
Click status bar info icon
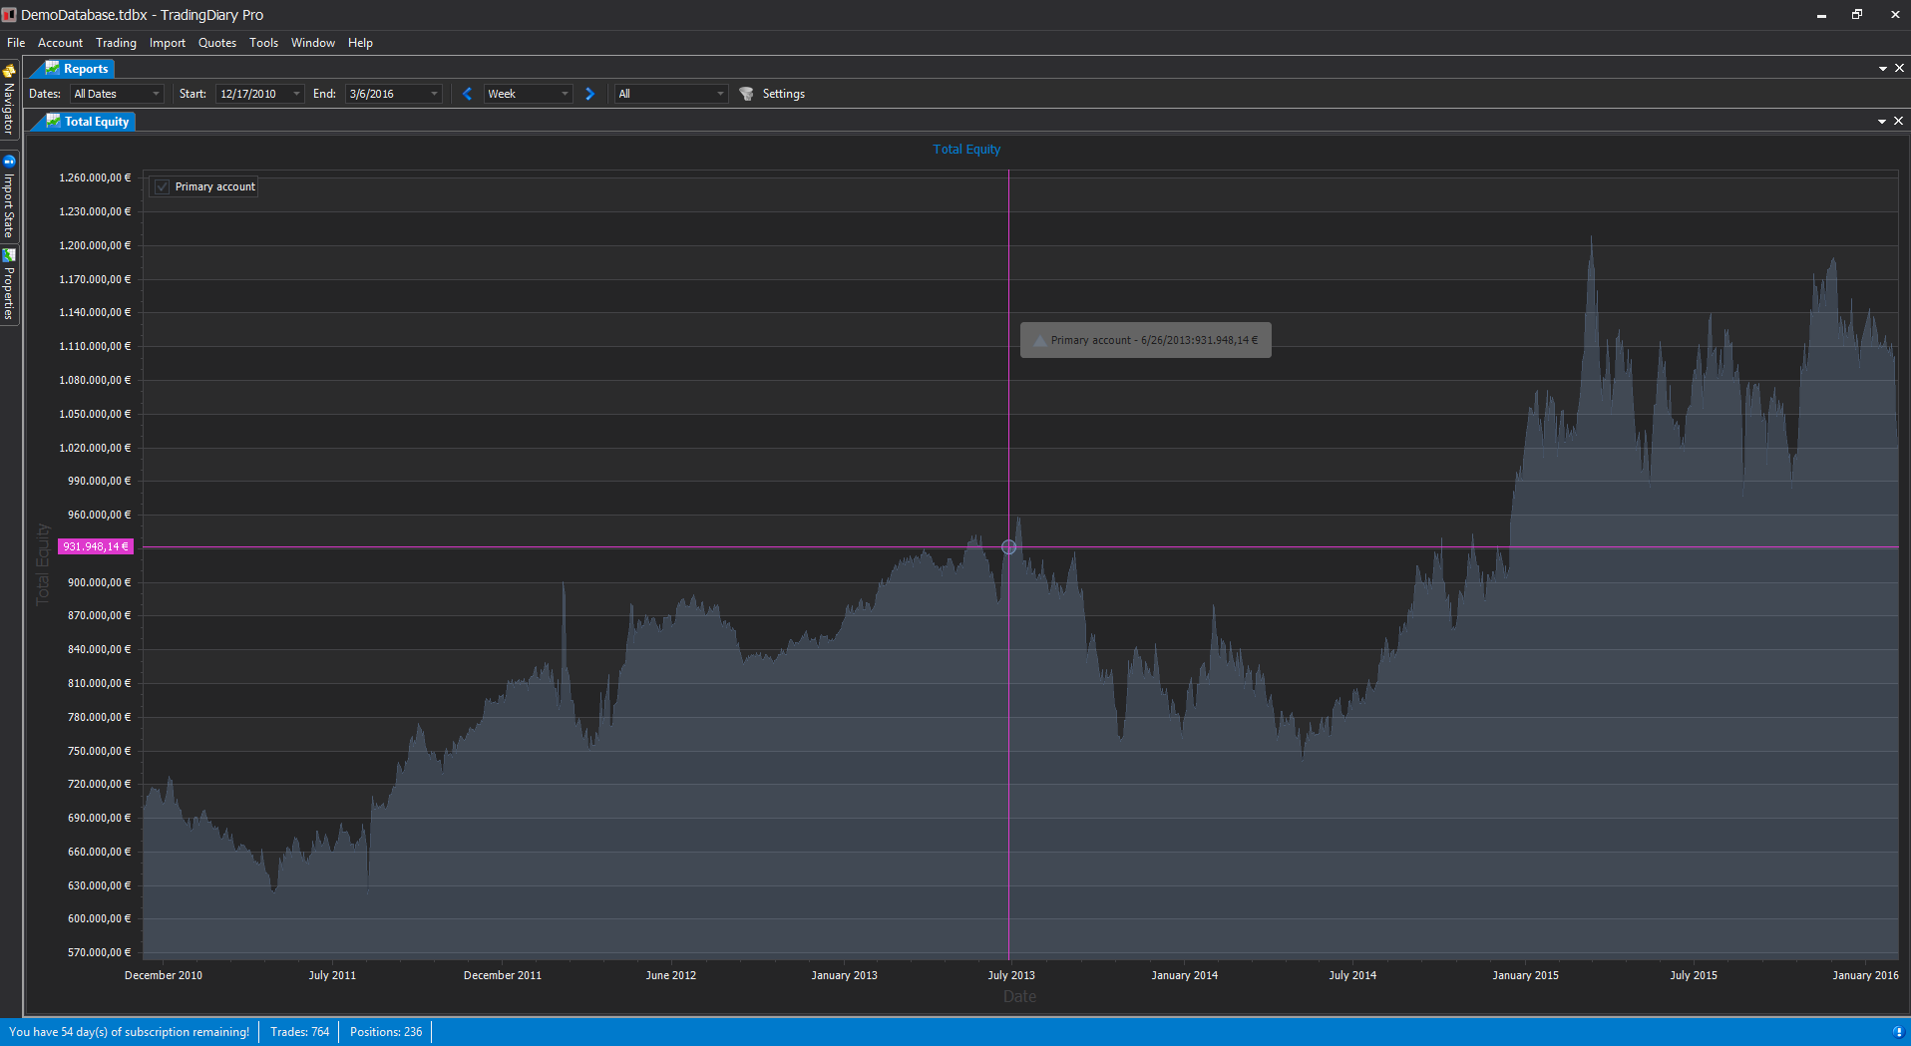(x=1897, y=1032)
